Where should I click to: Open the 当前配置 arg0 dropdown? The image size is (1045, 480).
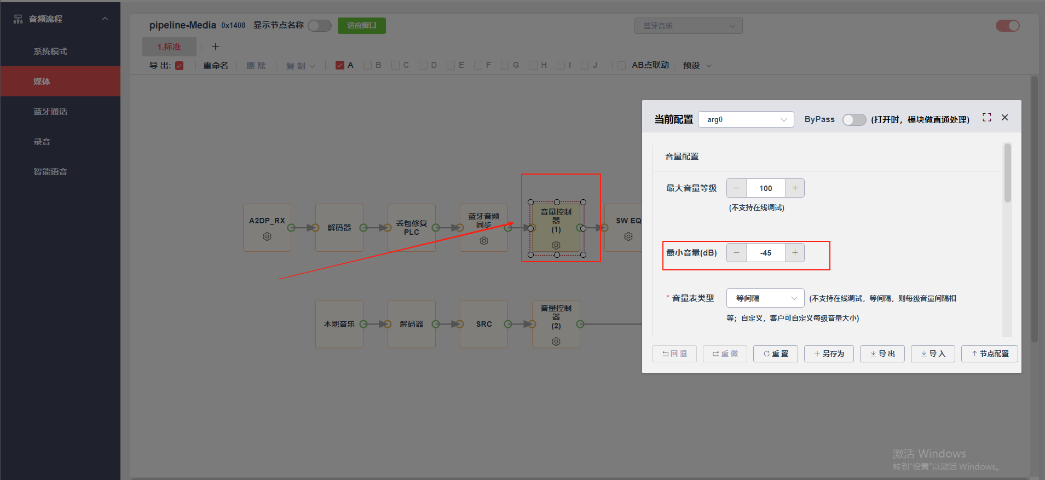(x=746, y=120)
